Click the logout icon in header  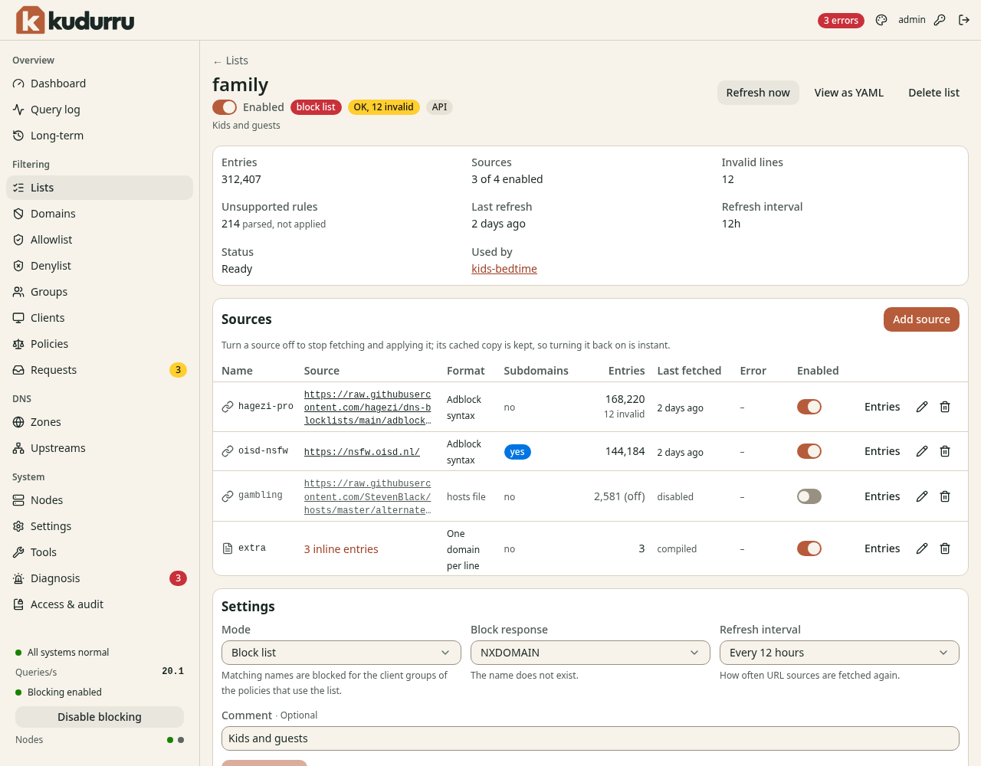pyautogui.click(x=964, y=20)
